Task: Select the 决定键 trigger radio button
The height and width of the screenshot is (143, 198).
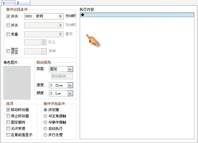Action: tap(45, 110)
